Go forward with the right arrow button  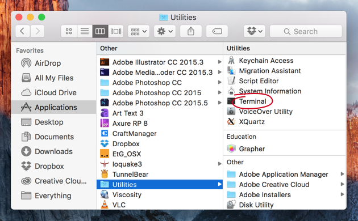tap(38, 31)
